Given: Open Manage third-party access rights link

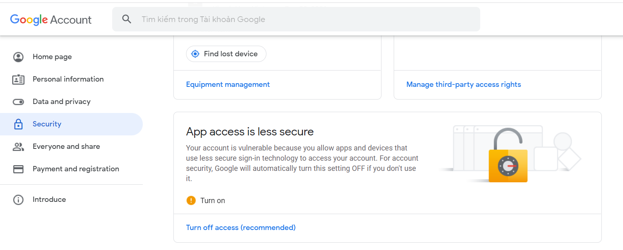Looking at the screenshot, I should pyautogui.click(x=463, y=84).
